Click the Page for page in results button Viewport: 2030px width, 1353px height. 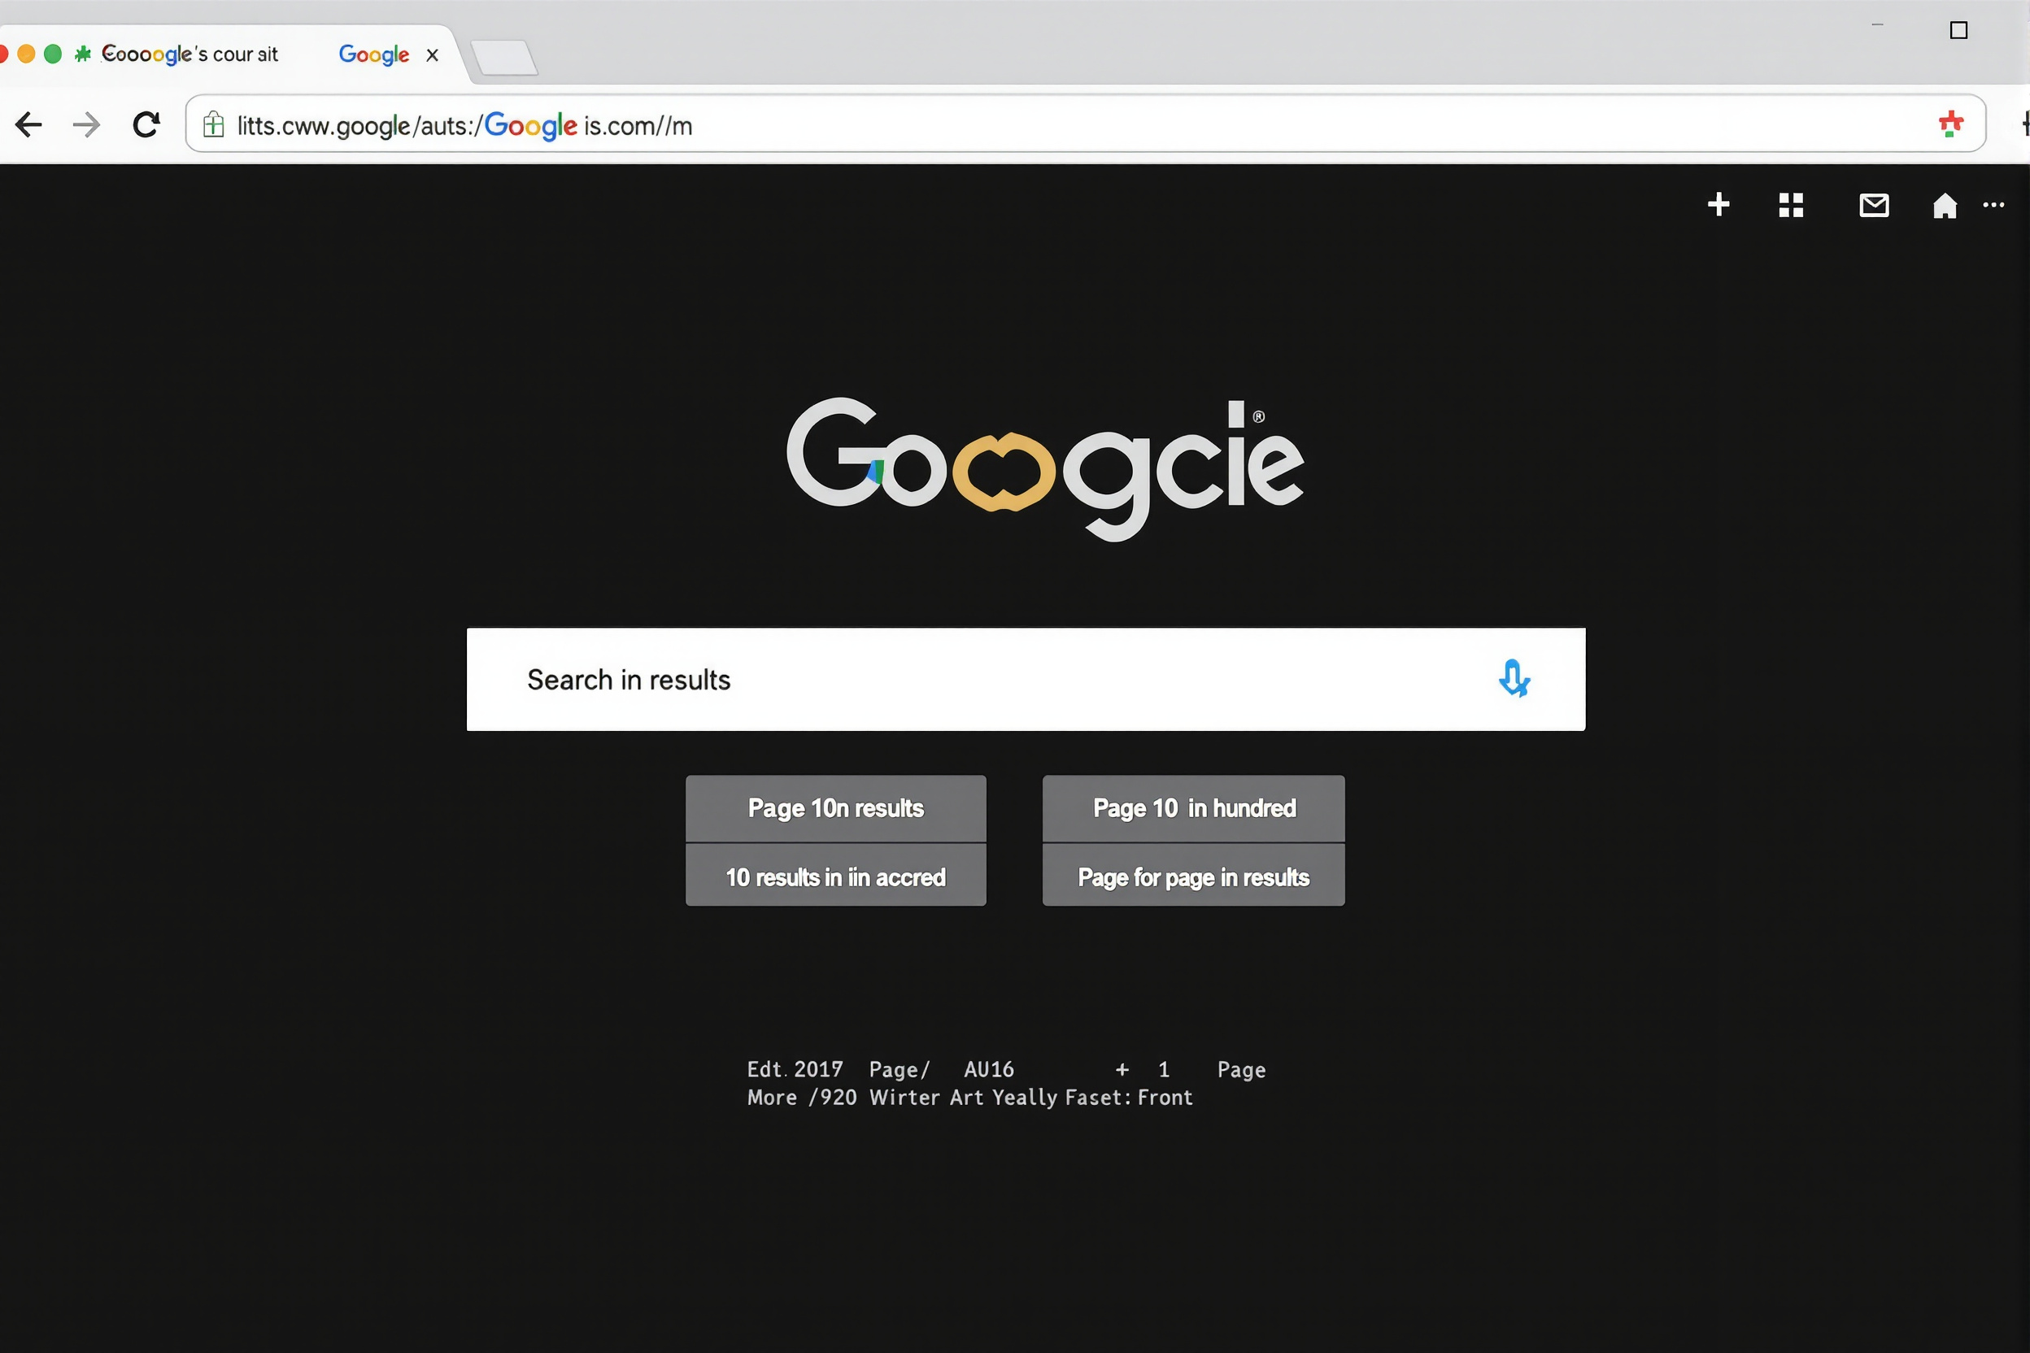click(1194, 876)
